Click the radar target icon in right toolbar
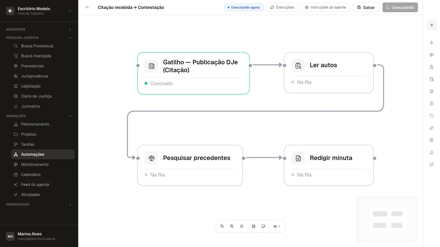 point(432,55)
